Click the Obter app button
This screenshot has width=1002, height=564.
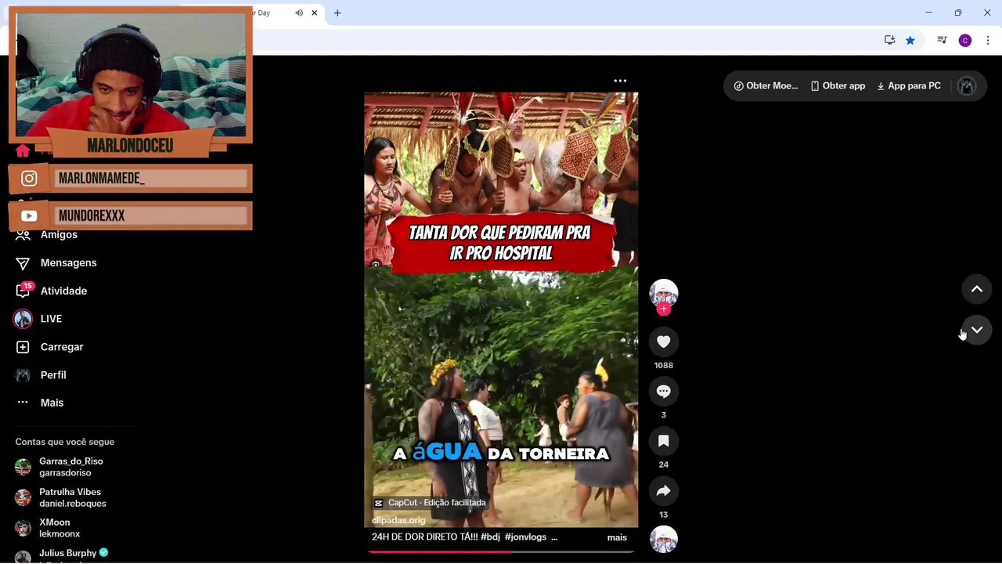point(838,86)
